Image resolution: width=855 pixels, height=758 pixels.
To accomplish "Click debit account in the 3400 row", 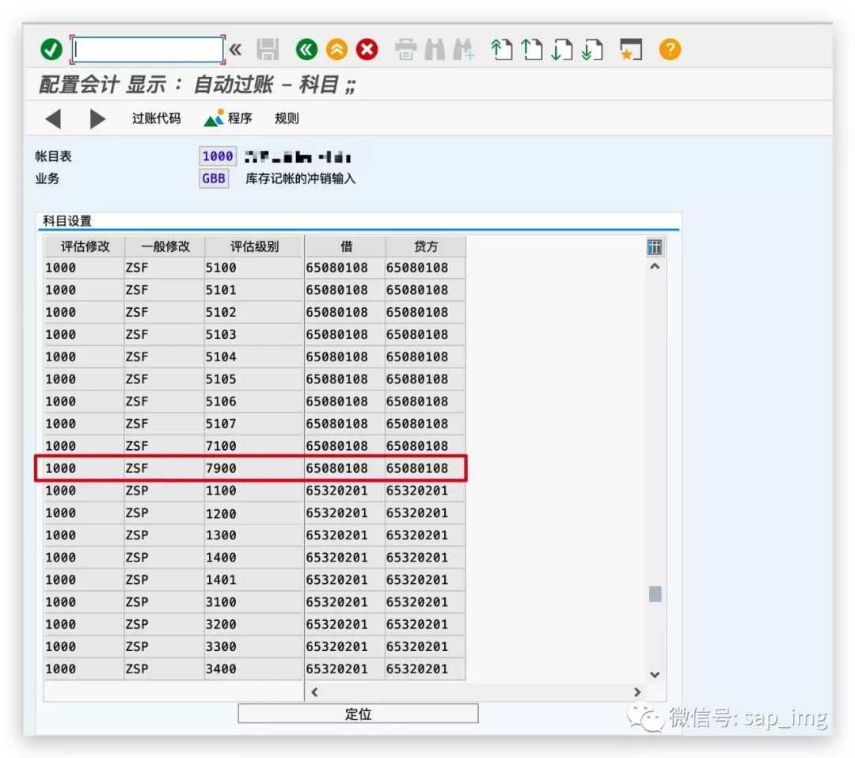I will (345, 669).
